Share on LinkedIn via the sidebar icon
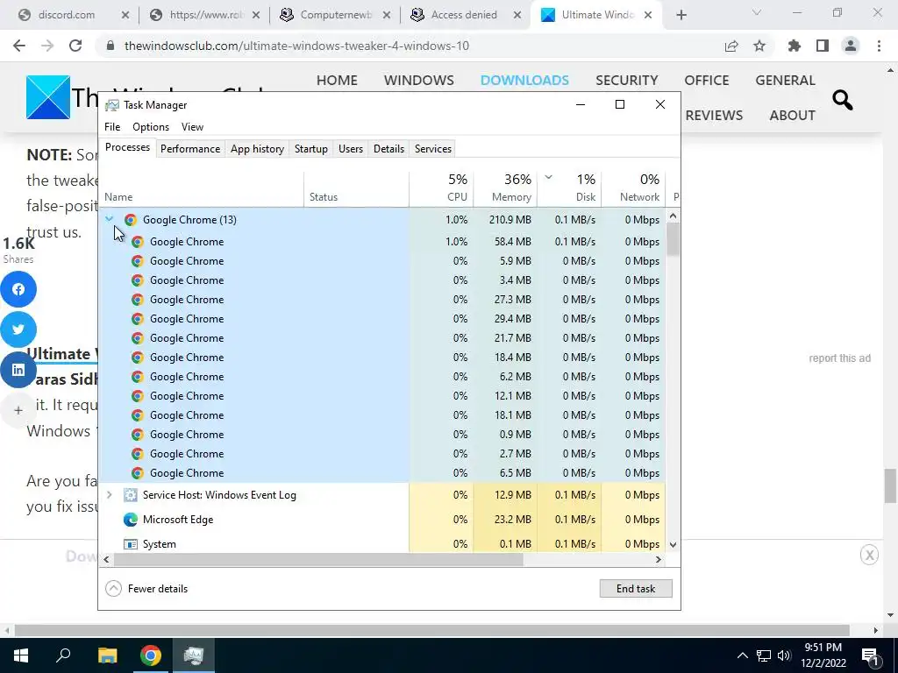Image resolution: width=898 pixels, height=673 pixels. (x=18, y=370)
